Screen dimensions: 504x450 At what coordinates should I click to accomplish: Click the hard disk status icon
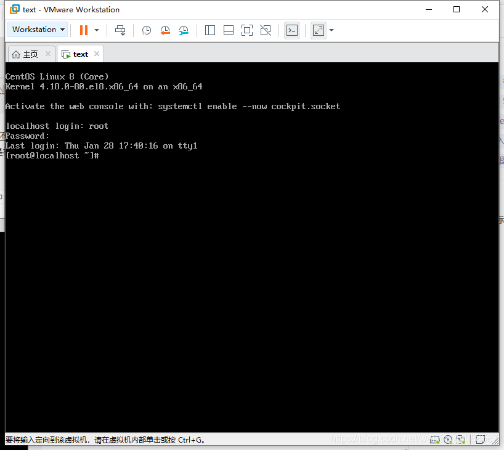point(435,440)
